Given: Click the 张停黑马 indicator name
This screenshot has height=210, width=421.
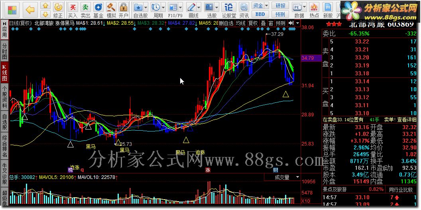Looking at the screenshot, I should pyautogui.click(x=65, y=24).
